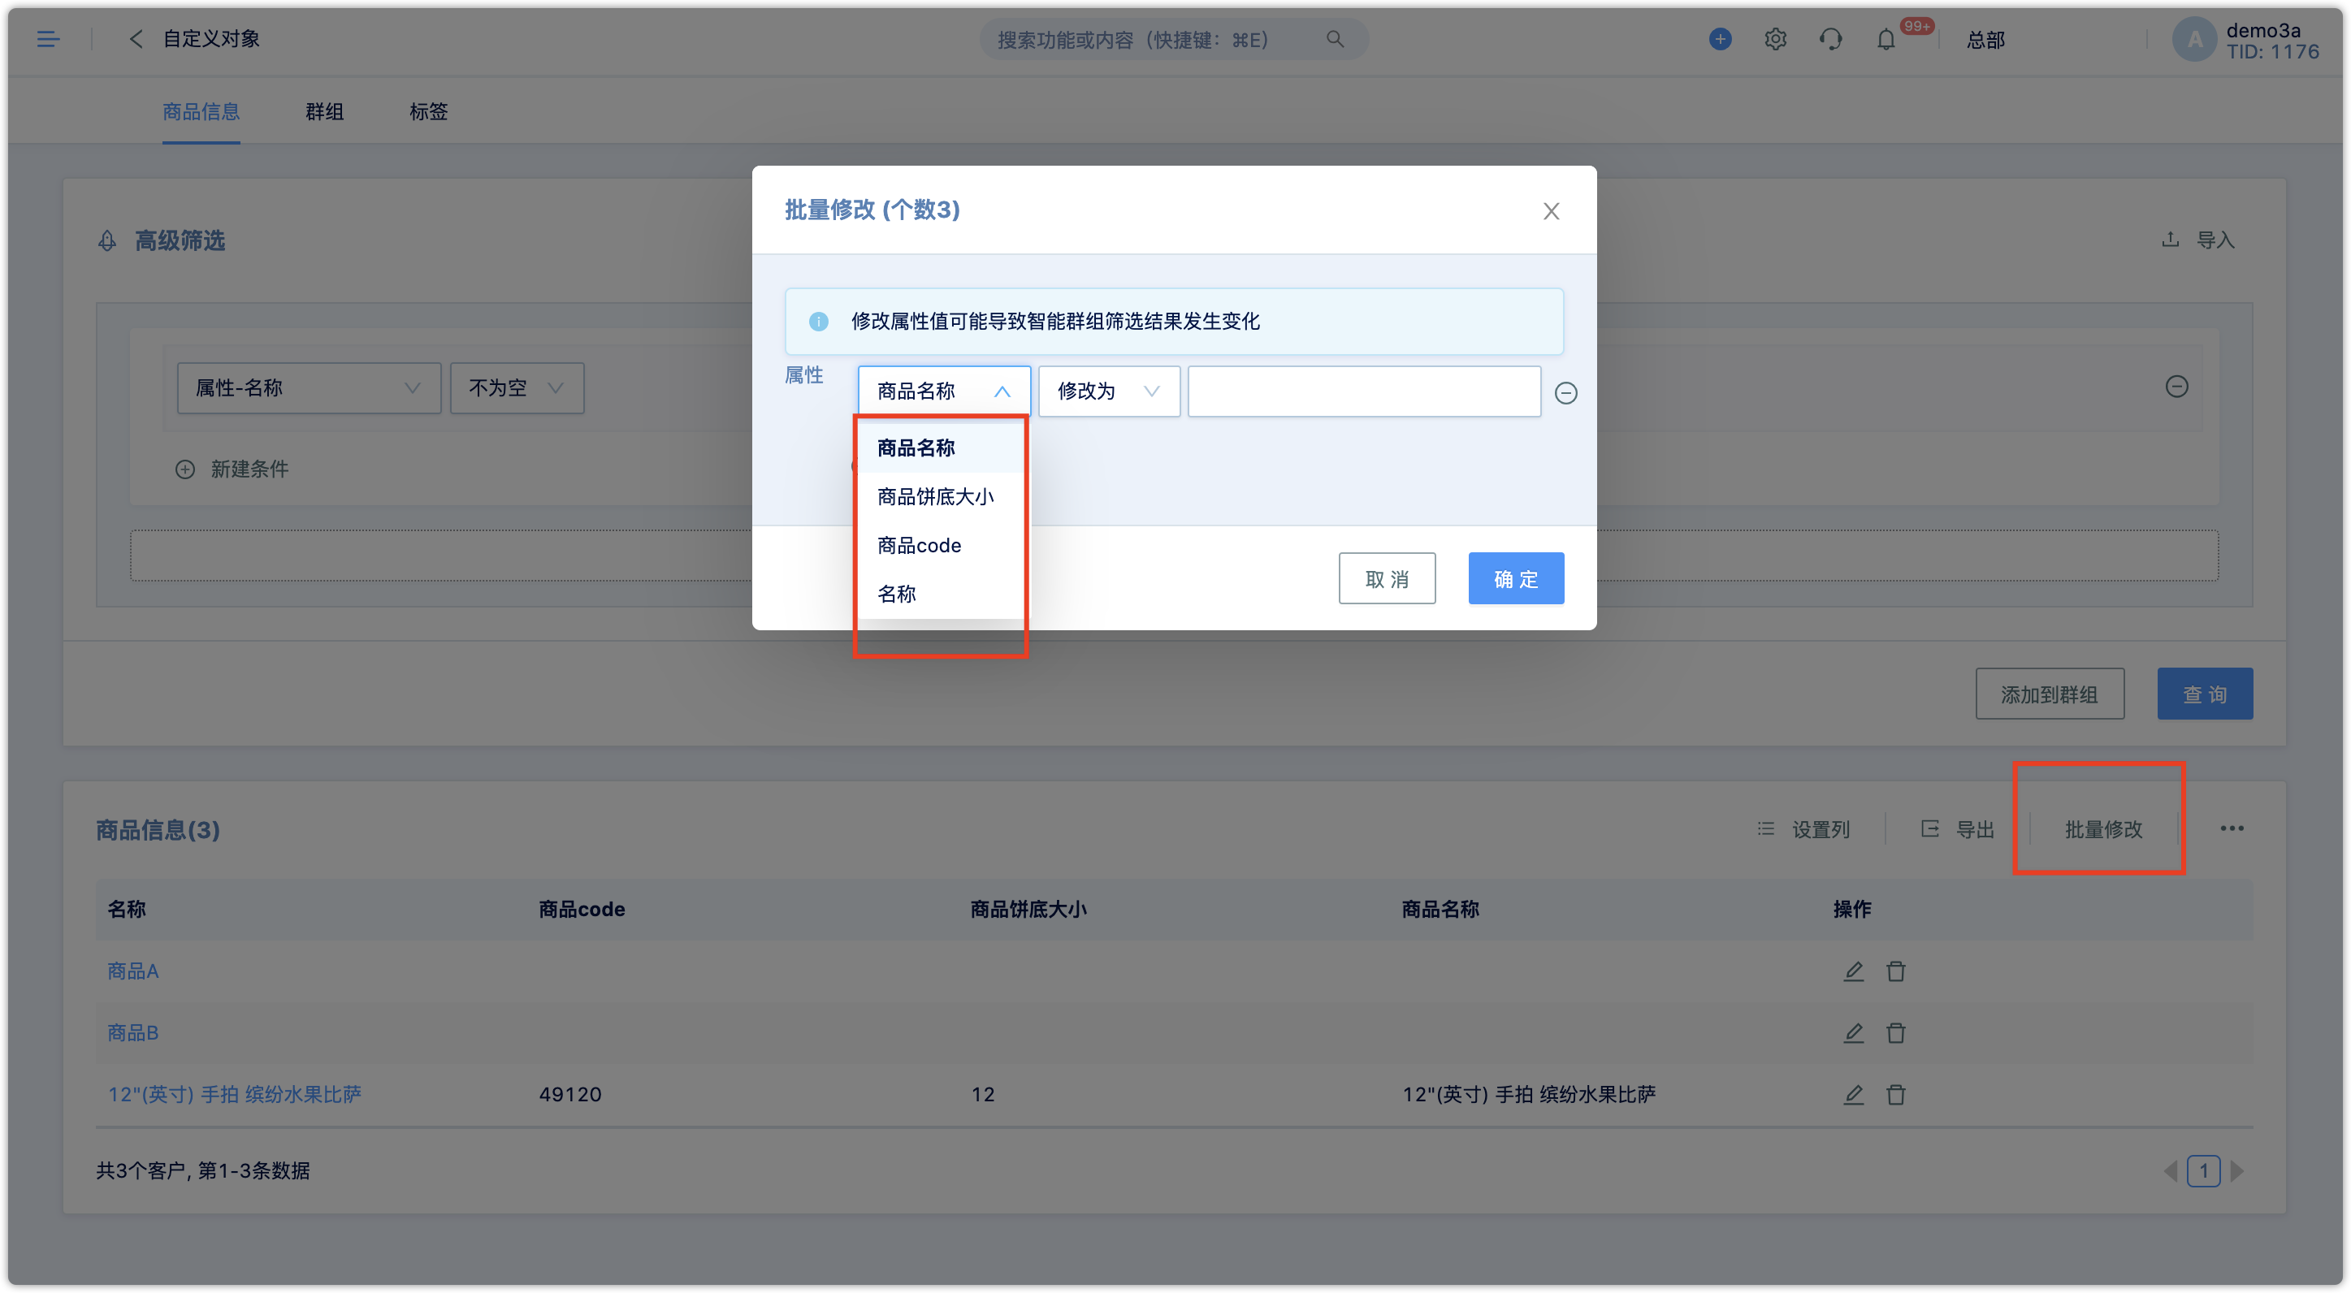Go to the previous page arrow

pos(2171,1170)
